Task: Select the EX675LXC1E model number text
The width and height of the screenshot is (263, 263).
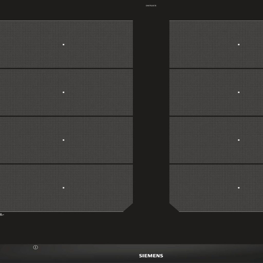Action: click(151, 6)
